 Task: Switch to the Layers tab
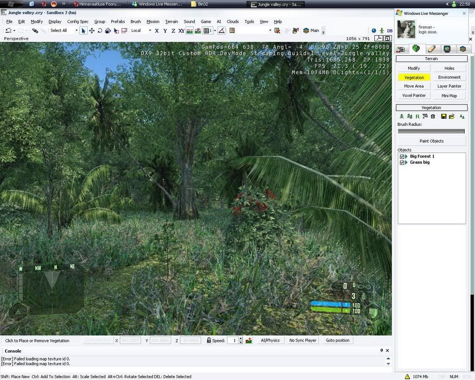pyautogui.click(x=462, y=49)
